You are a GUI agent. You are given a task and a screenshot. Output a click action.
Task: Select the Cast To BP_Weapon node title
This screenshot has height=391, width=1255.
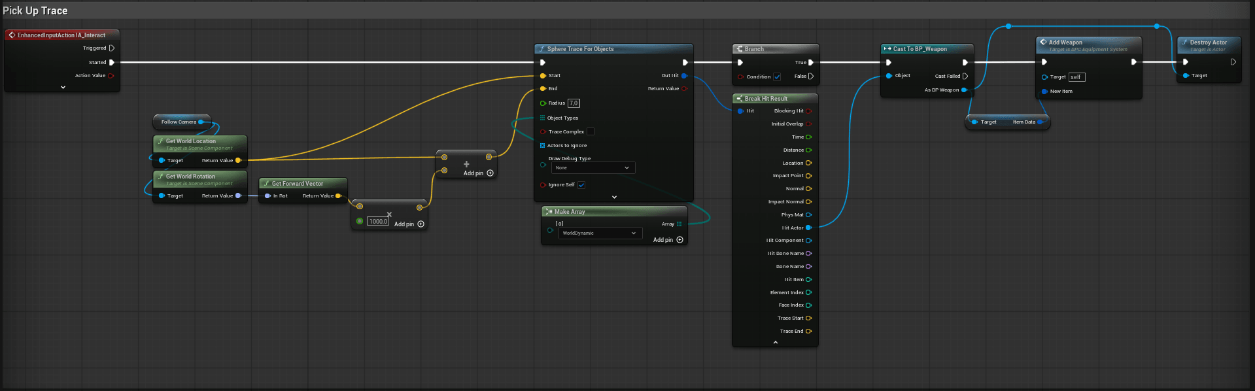(920, 49)
